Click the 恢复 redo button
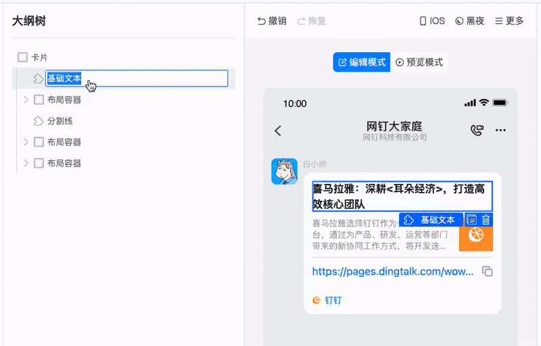The height and width of the screenshot is (346, 541). (x=312, y=21)
